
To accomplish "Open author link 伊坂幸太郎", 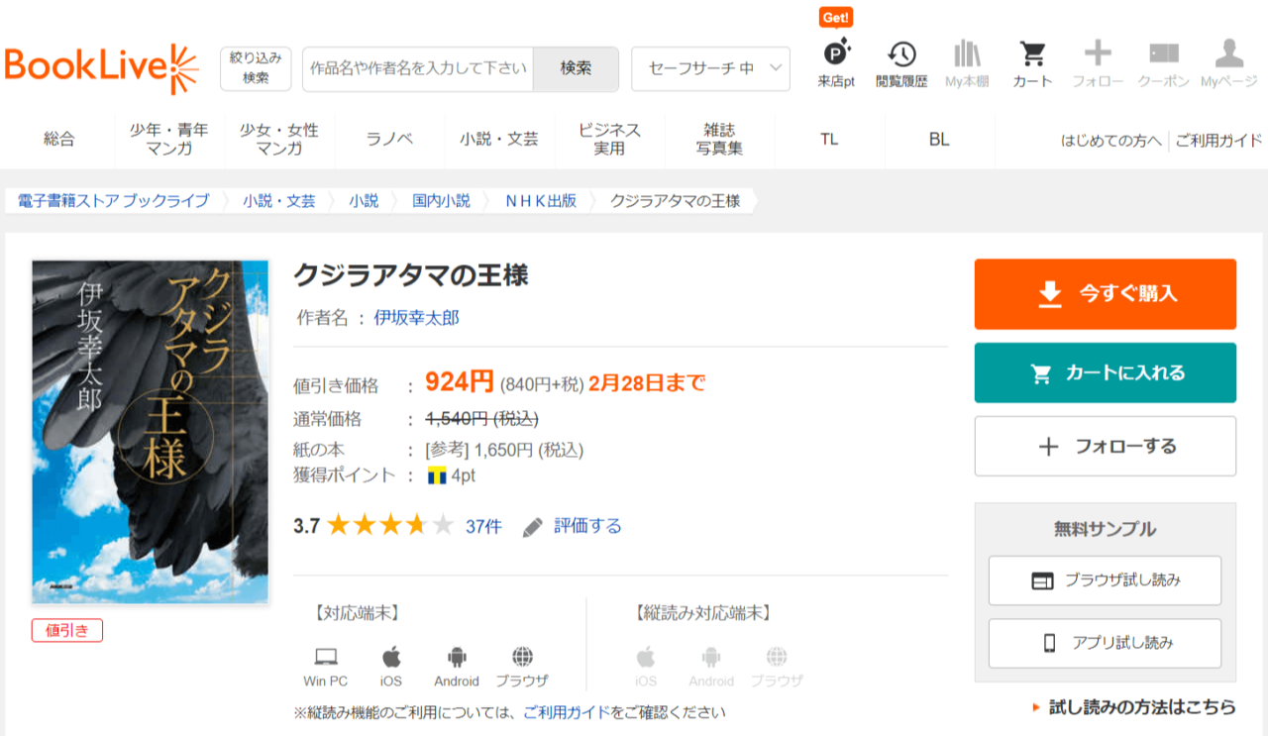I will click(416, 318).
